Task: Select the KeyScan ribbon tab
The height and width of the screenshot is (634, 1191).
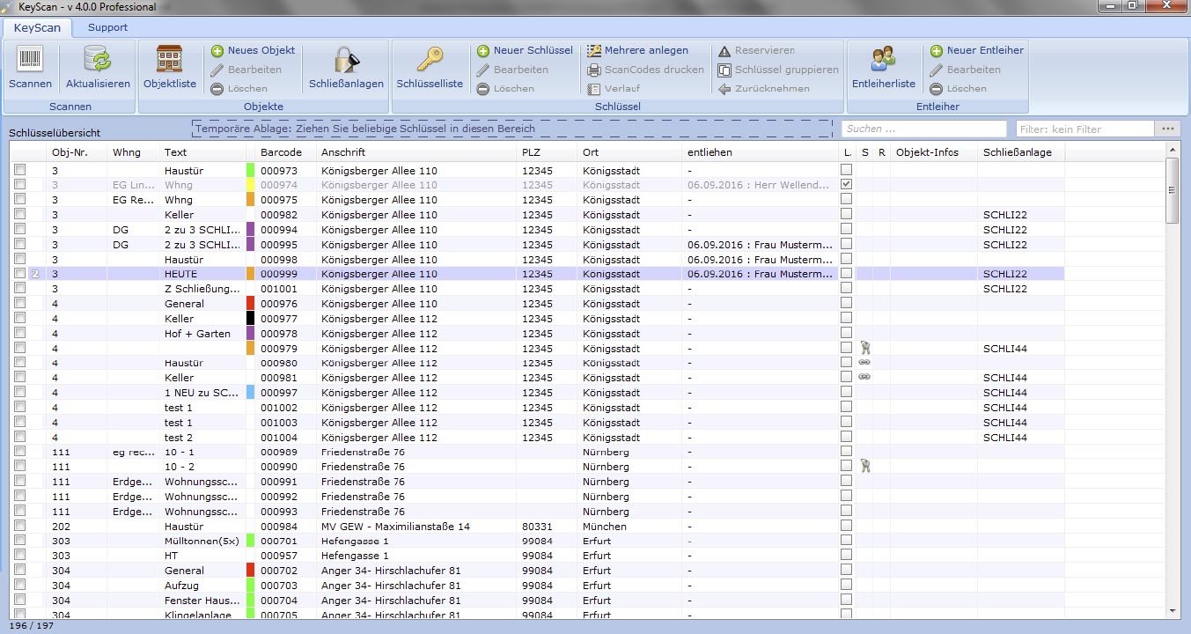Action: pos(37,27)
